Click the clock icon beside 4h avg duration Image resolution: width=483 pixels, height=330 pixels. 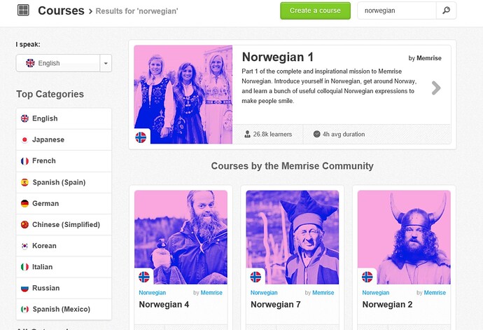316,134
